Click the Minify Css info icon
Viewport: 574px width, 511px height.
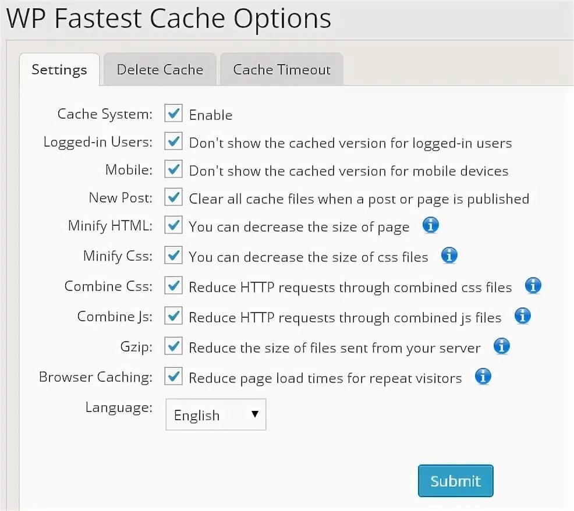449,255
